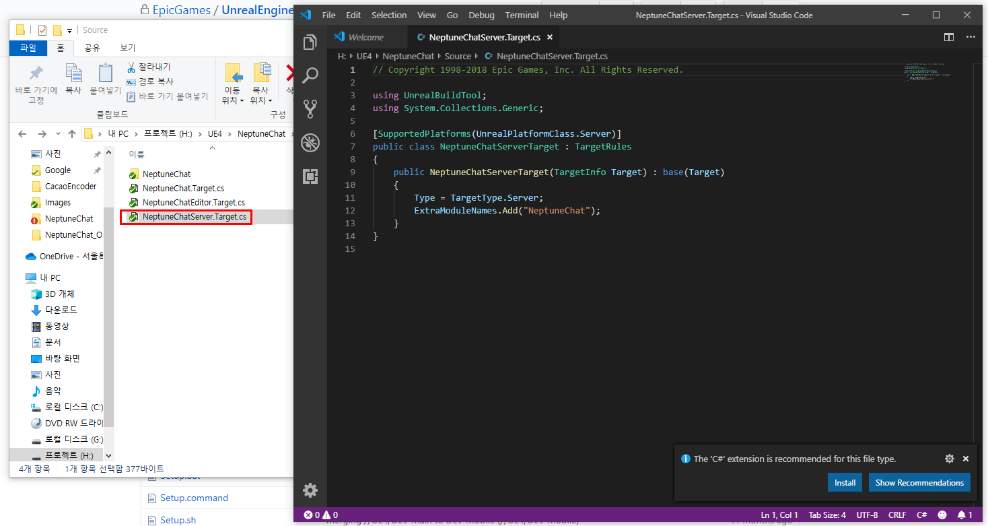The image size is (988, 526).
Task: Open the Terminal menu in VS Code
Action: pos(522,15)
